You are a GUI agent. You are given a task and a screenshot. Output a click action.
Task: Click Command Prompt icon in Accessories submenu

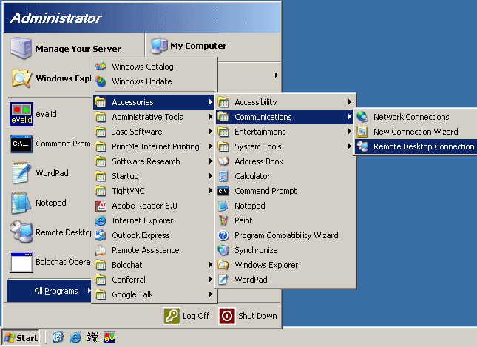click(x=223, y=191)
